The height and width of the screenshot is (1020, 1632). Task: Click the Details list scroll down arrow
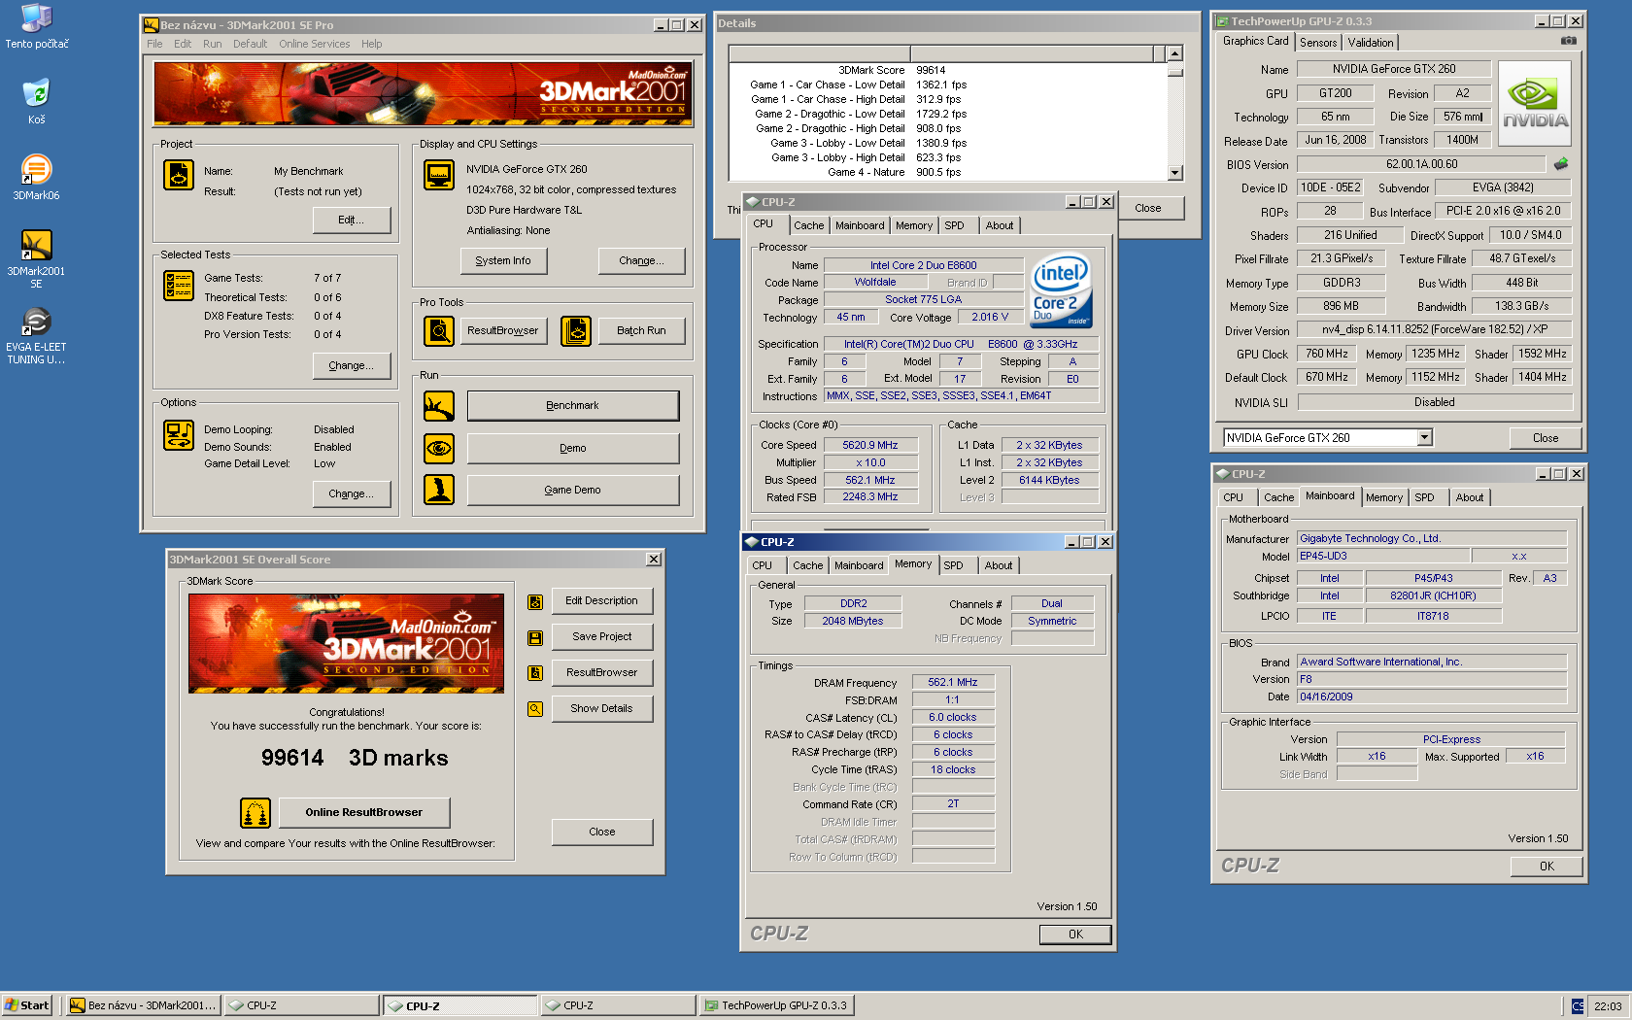click(1175, 173)
